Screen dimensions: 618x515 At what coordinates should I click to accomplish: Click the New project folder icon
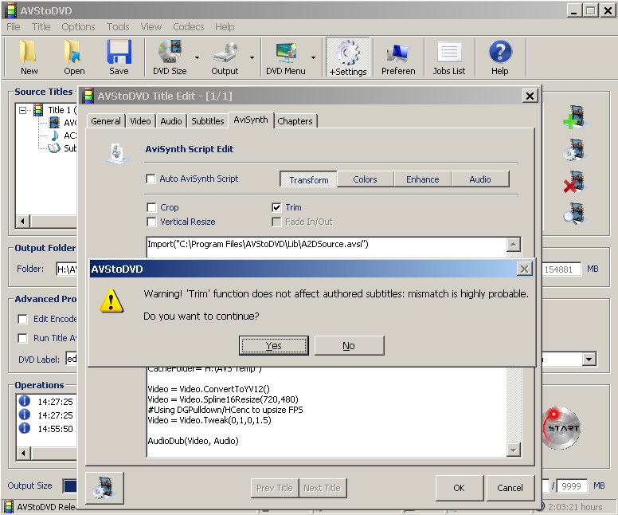point(29,52)
